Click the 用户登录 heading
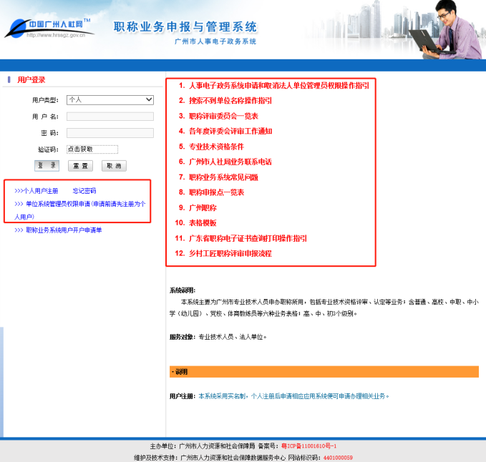The width and height of the screenshot is (486, 462). [31, 80]
